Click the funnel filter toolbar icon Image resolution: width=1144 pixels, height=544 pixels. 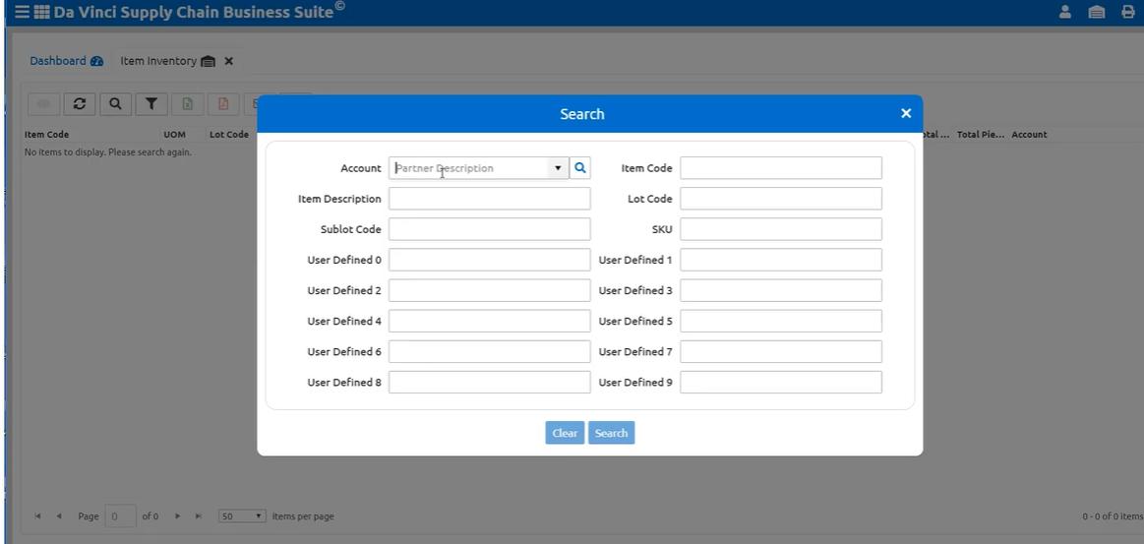pos(151,103)
